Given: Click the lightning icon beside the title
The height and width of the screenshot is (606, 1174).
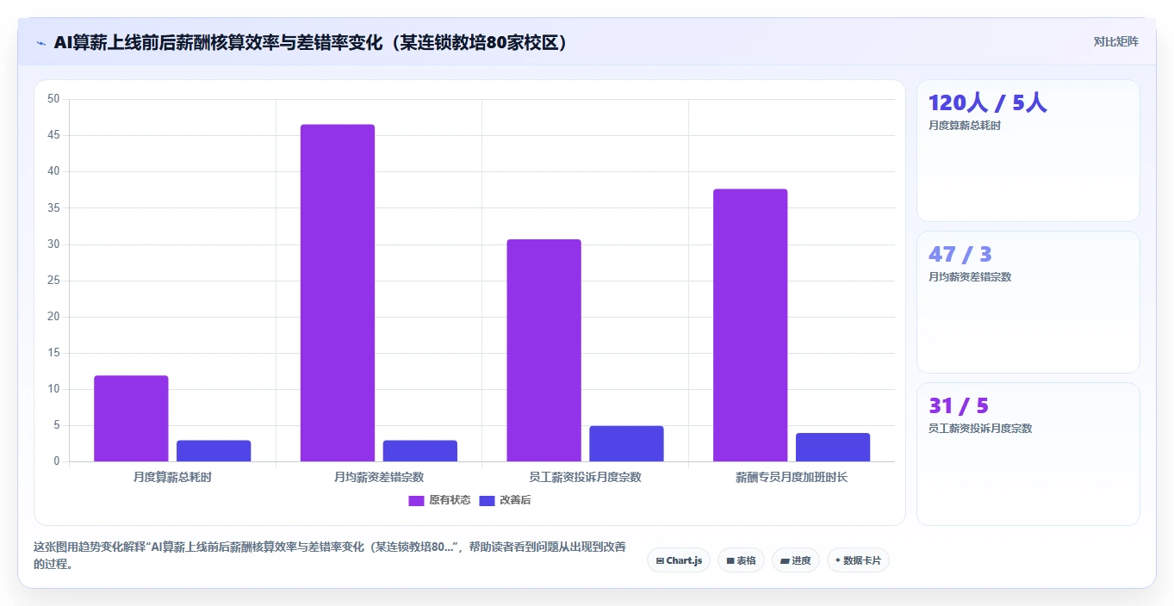Looking at the screenshot, I should click(x=40, y=42).
